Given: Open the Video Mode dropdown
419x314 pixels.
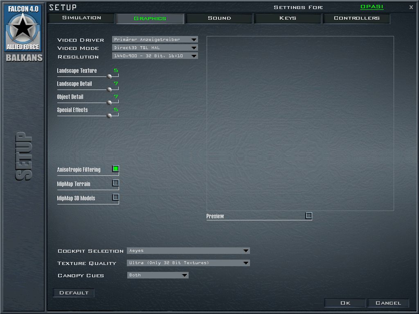Looking at the screenshot, I should tap(155, 48).
